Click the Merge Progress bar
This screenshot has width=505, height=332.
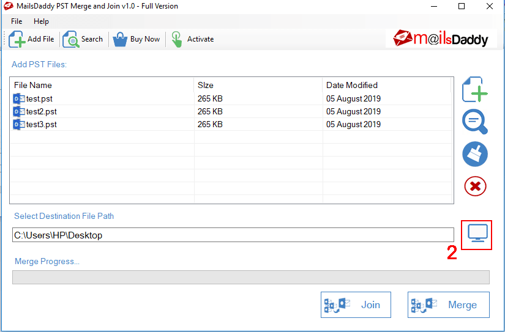250,277
